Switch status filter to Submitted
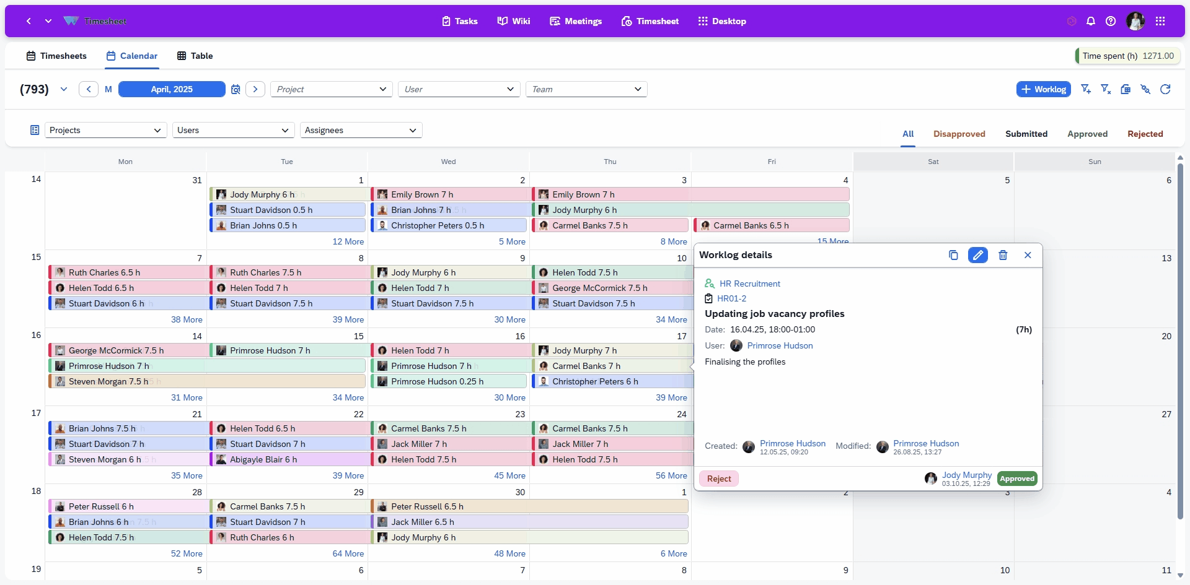Screen dimensions: 1190x585 click(x=1026, y=134)
